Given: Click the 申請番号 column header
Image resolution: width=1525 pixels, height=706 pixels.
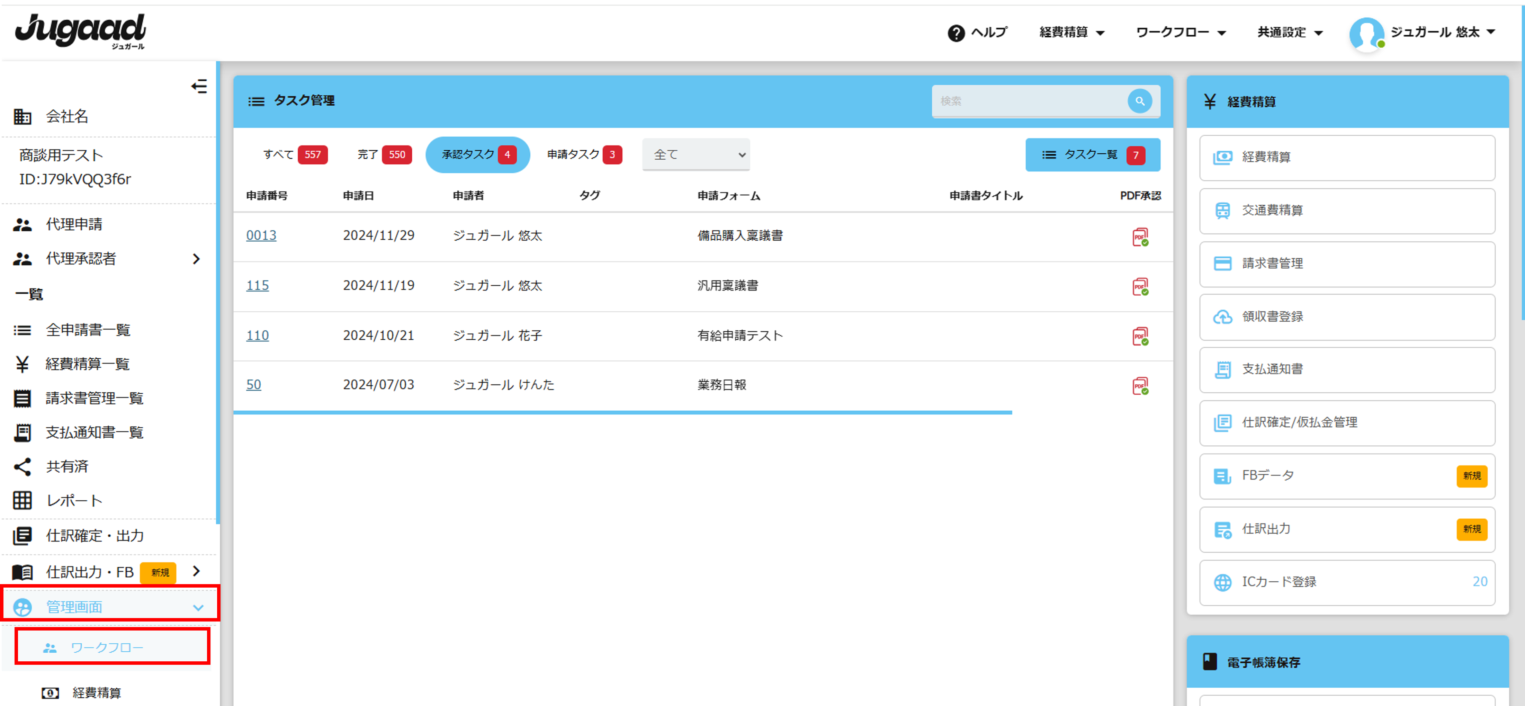Looking at the screenshot, I should [x=267, y=195].
